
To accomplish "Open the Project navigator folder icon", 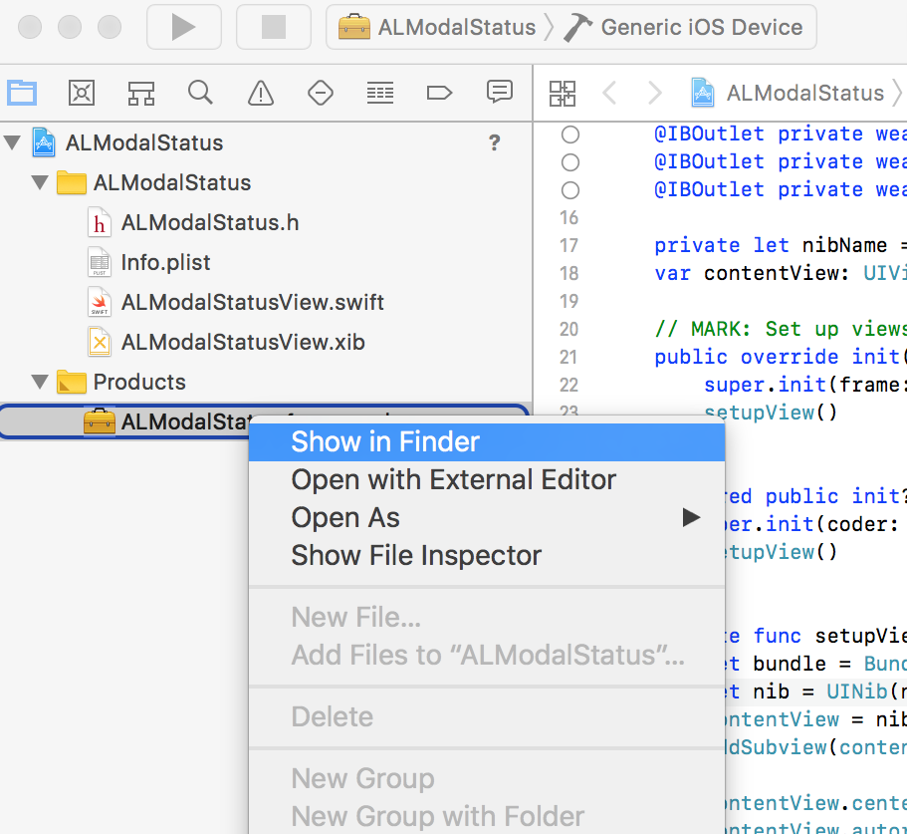I will click(22, 93).
